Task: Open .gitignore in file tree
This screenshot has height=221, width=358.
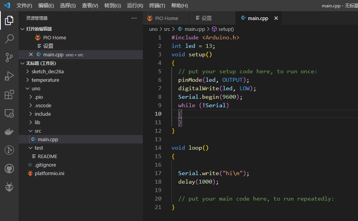Action: coord(81,165)
